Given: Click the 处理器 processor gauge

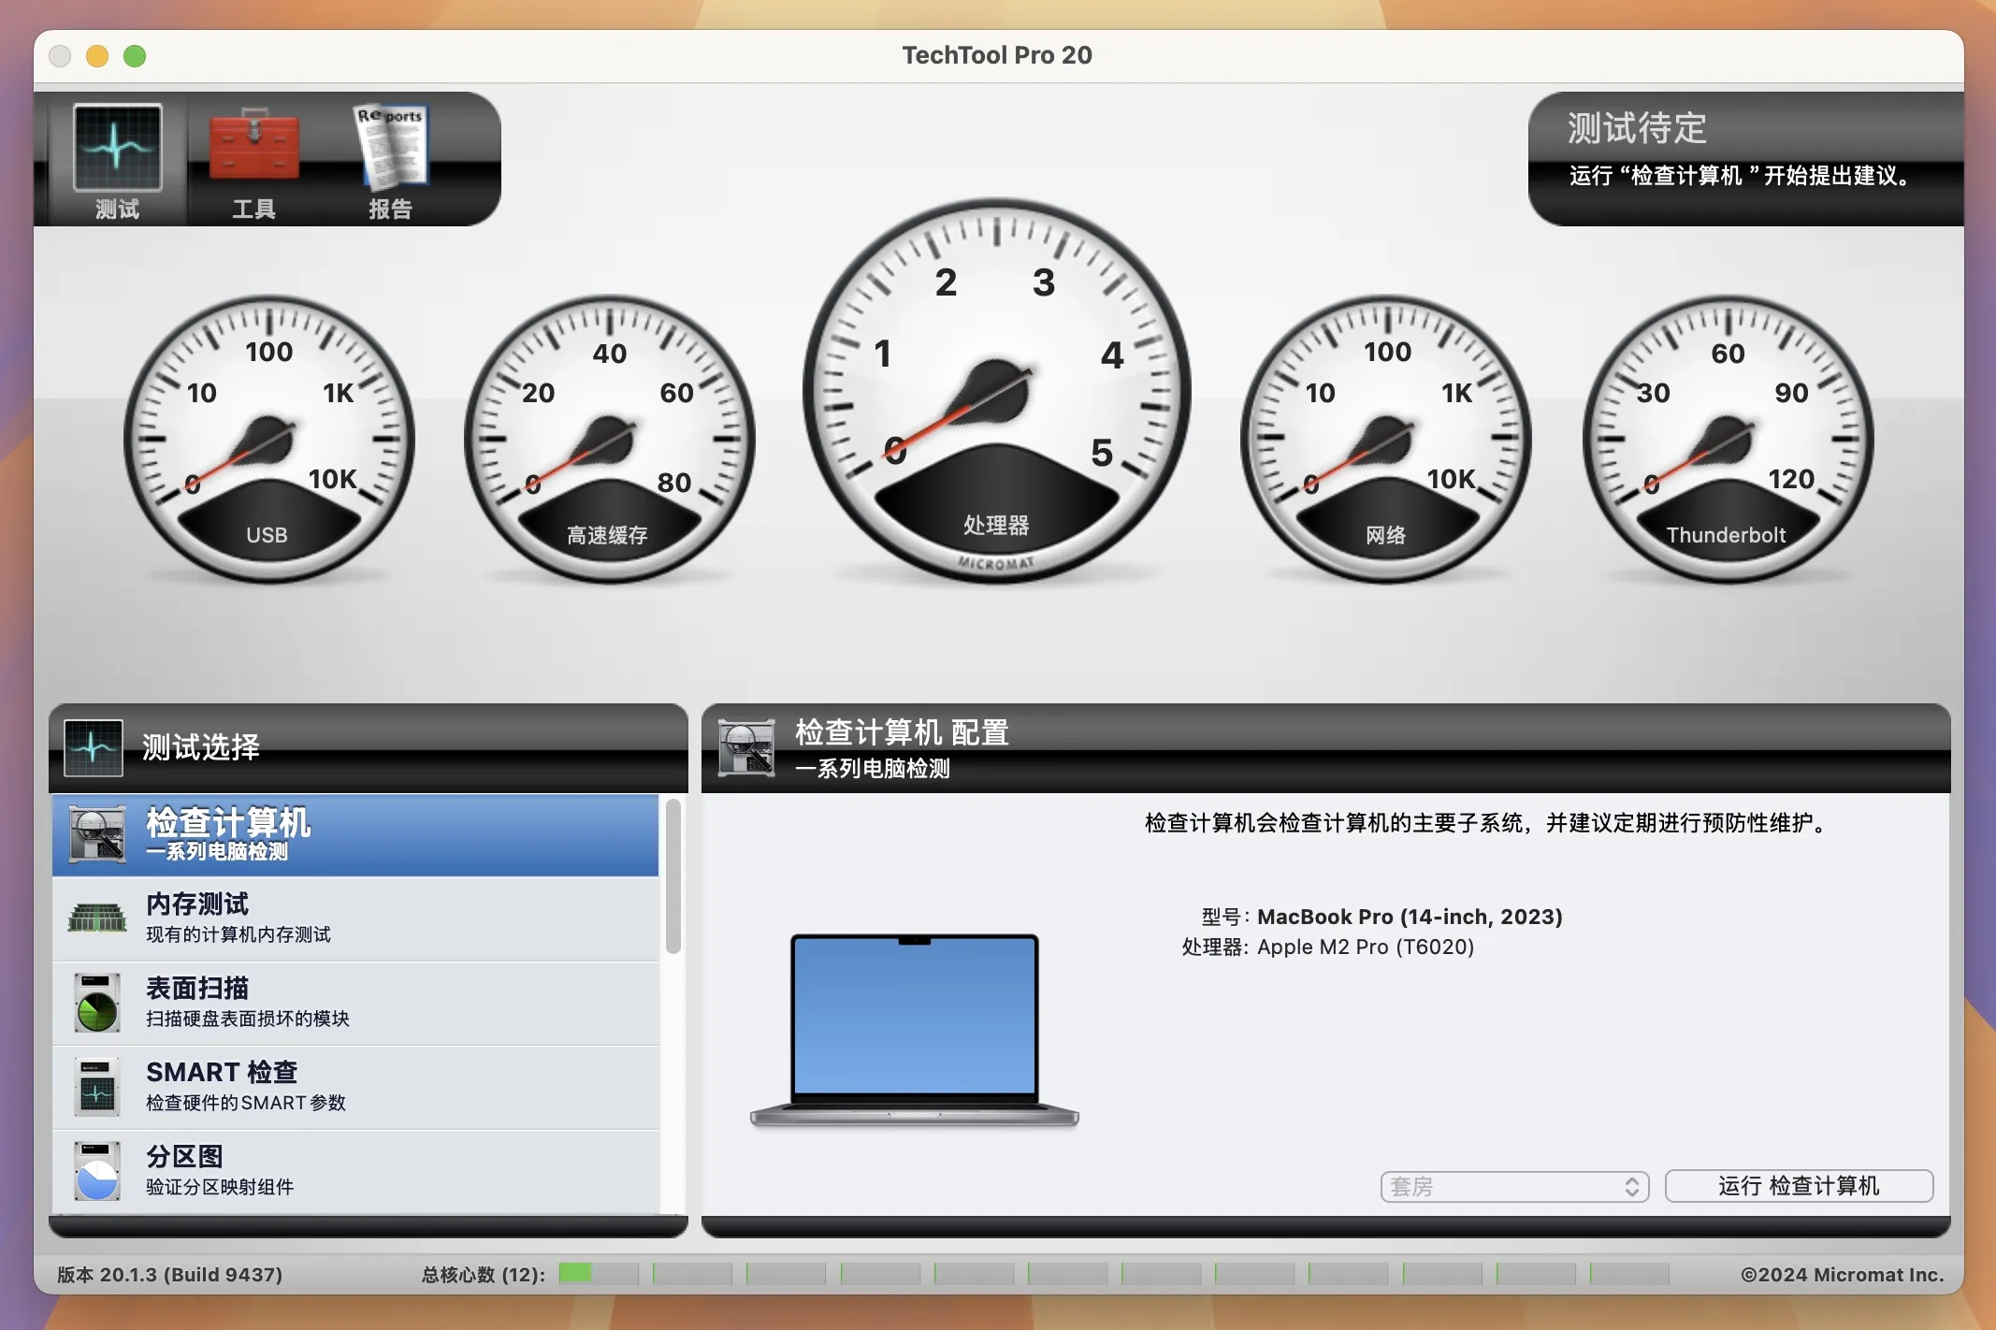Looking at the screenshot, I should point(997,391).
